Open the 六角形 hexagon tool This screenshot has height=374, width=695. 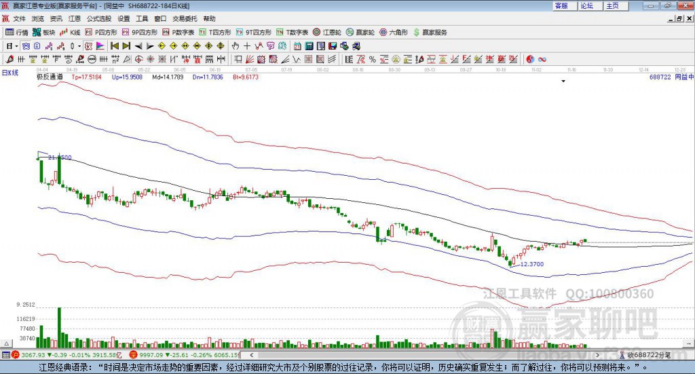(x=394, y=33)
